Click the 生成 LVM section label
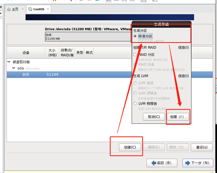 (141, 76)
